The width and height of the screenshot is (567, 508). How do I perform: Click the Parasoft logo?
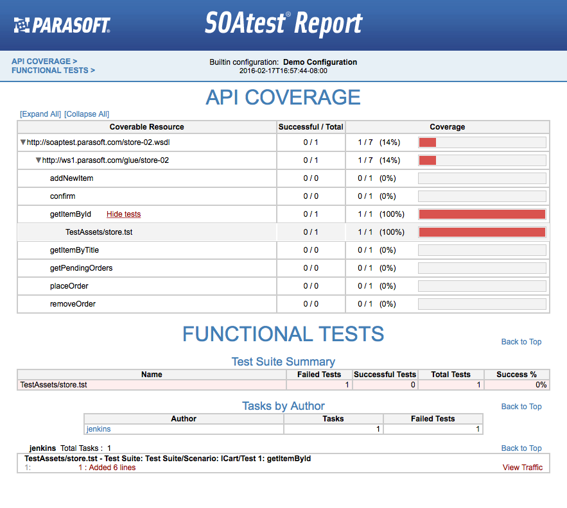[x=62, y=25]
